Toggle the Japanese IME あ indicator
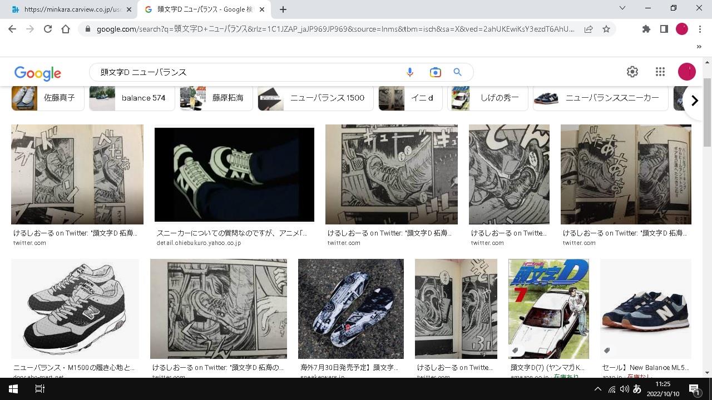 coord(637,389)
